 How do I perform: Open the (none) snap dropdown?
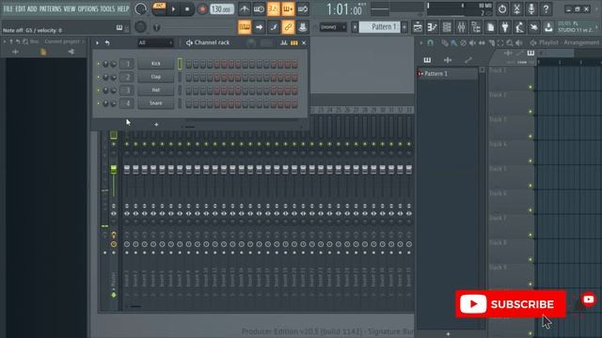[333, 27]
